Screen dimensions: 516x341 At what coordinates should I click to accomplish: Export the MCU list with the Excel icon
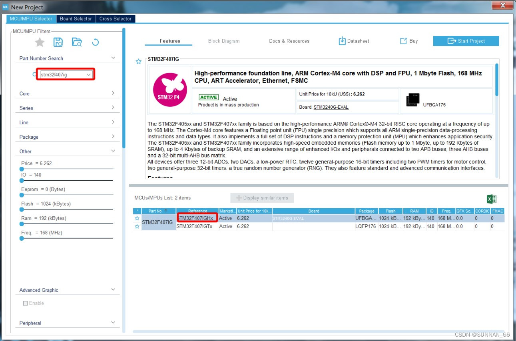[x=491, y=199]
